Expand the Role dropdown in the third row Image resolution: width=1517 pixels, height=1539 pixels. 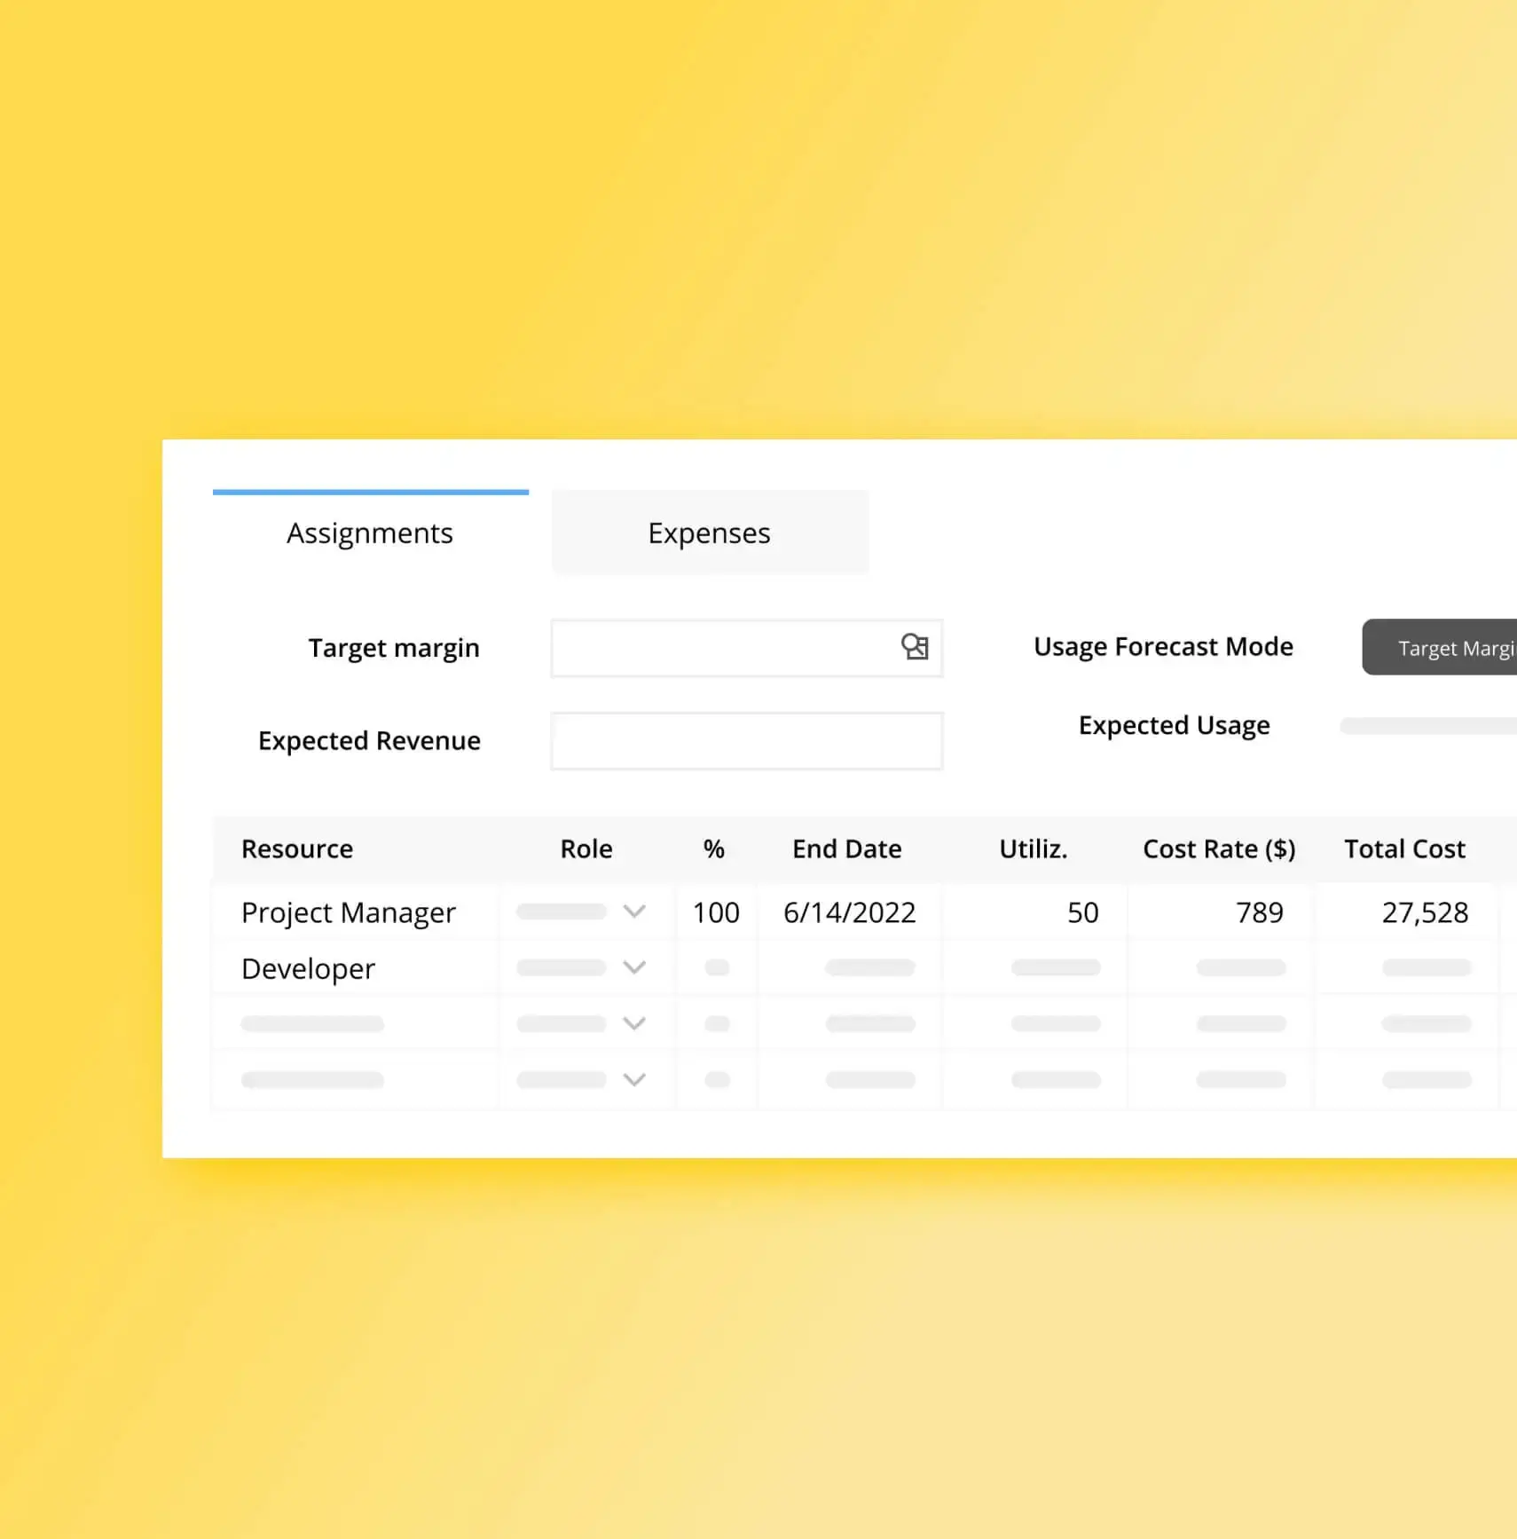coord(634,1023)
